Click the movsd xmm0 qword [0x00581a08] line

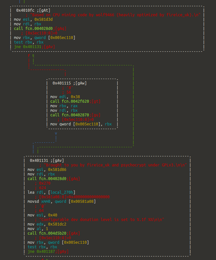61,201
